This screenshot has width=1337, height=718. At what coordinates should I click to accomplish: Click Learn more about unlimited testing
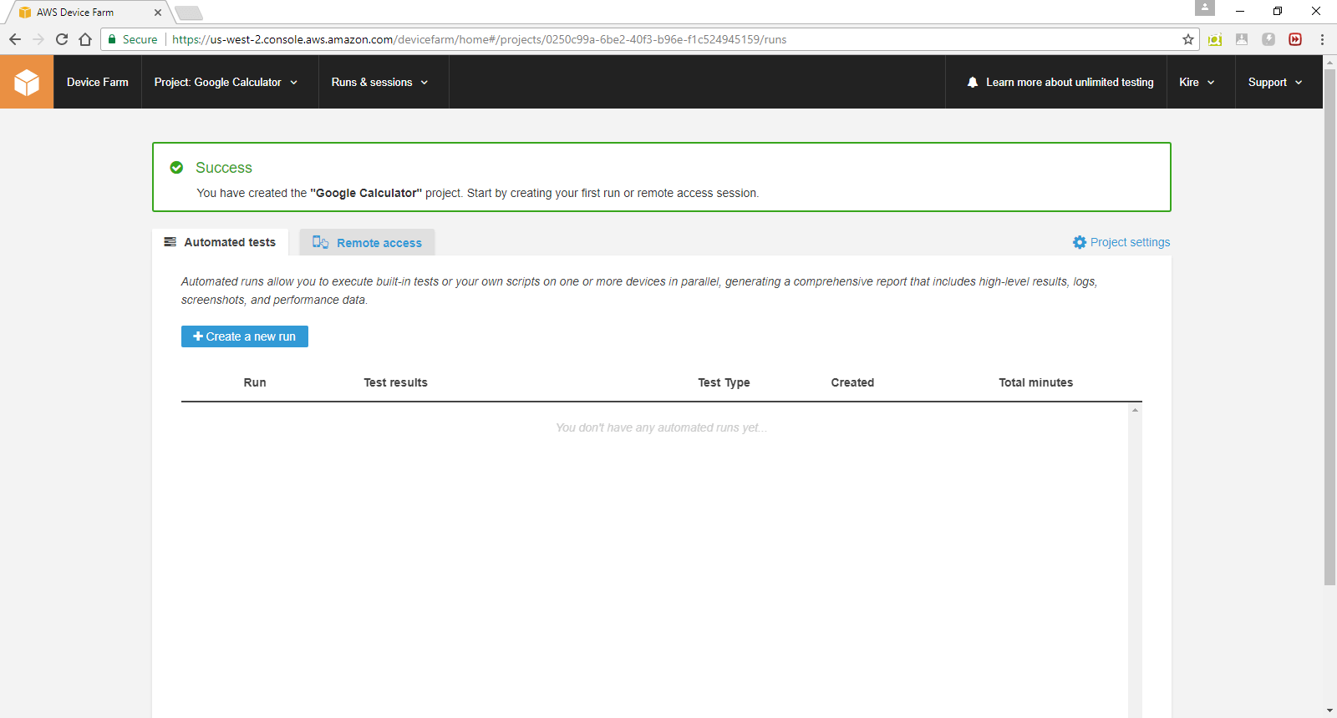[x=1070, y=82]
